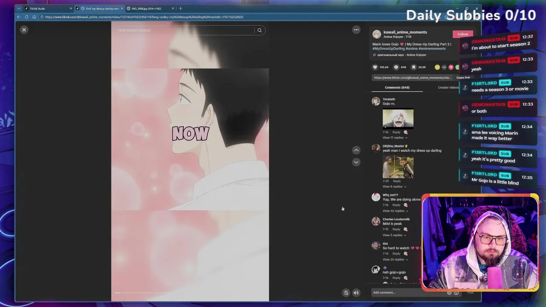Go back in browser

(19, 17)
